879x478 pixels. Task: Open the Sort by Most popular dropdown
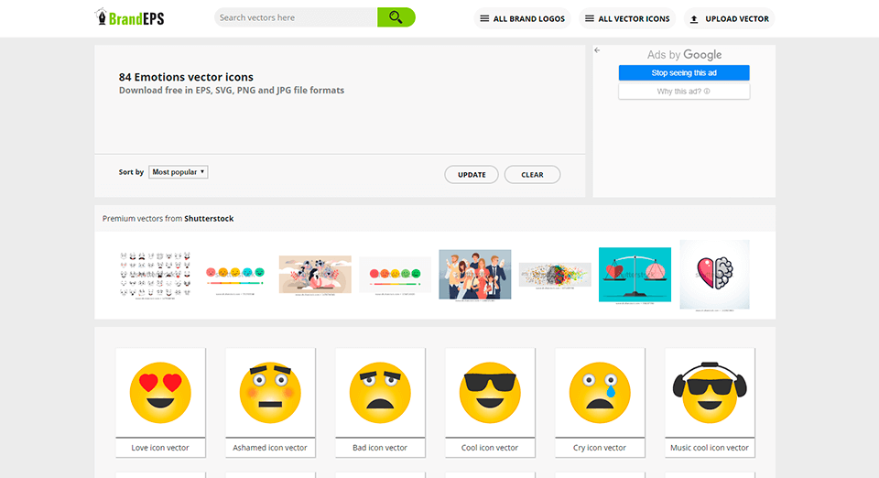(179, 172)
